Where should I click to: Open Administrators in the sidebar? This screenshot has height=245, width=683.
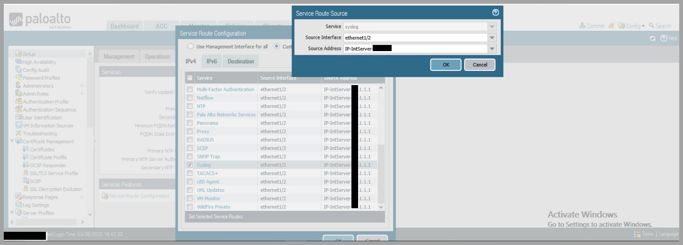point(38,86)
